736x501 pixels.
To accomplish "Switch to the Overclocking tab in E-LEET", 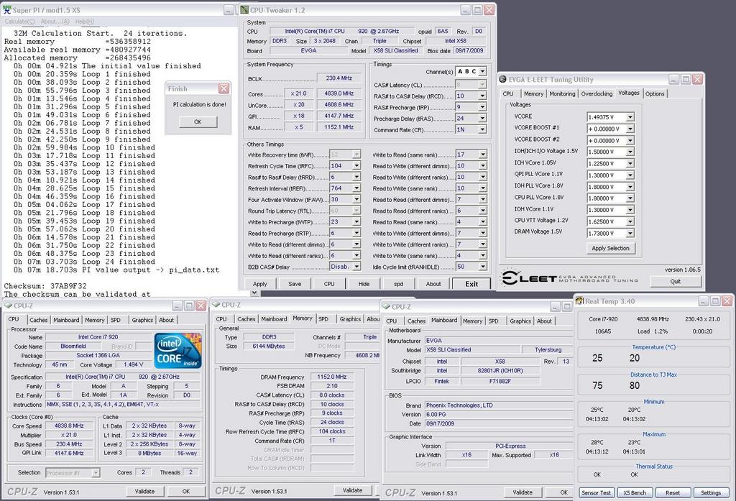I will click(597, 94).
